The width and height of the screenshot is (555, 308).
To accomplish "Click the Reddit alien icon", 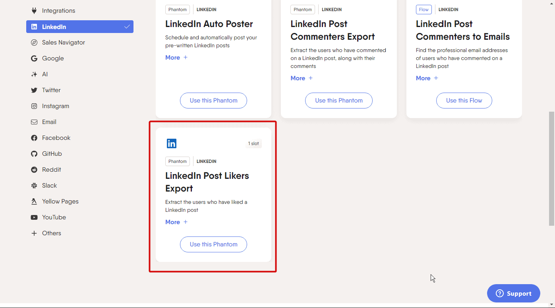I will pyautogui.click(x=34, y=170).
